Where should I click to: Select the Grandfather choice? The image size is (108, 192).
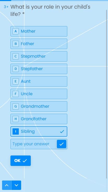point(39,119)
